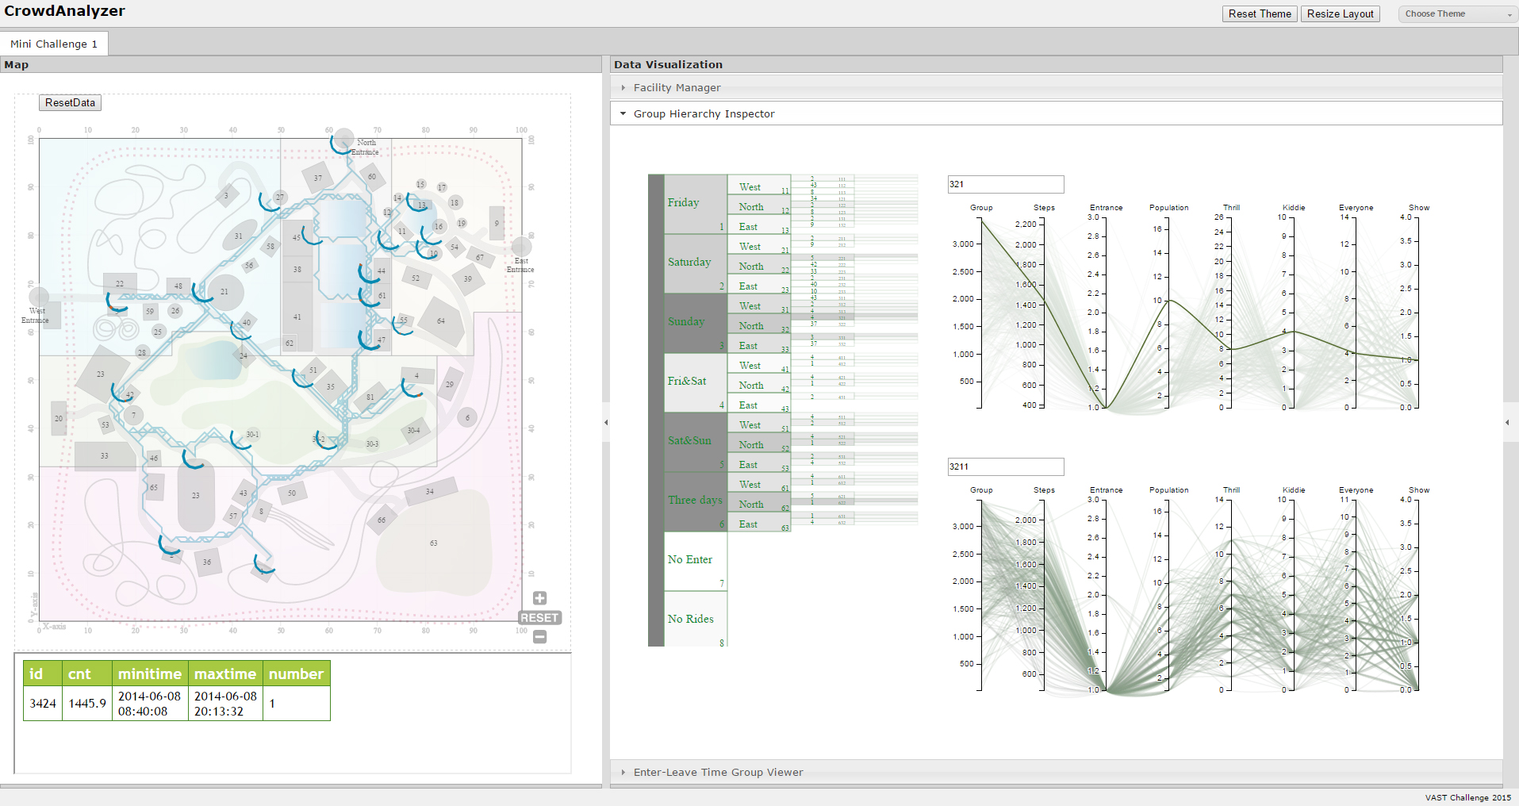1519x806 pixels.
Task: Select West entrance node 21 under Saturday
Action: (759, 244)
